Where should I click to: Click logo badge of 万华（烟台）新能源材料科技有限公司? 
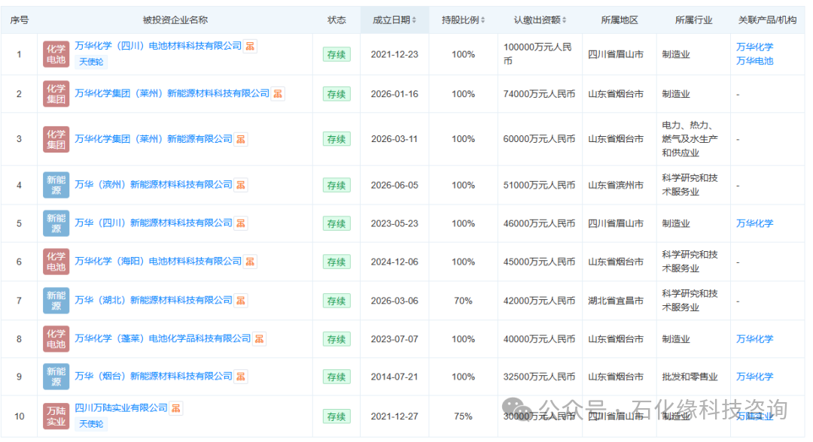tap(56, 377)
